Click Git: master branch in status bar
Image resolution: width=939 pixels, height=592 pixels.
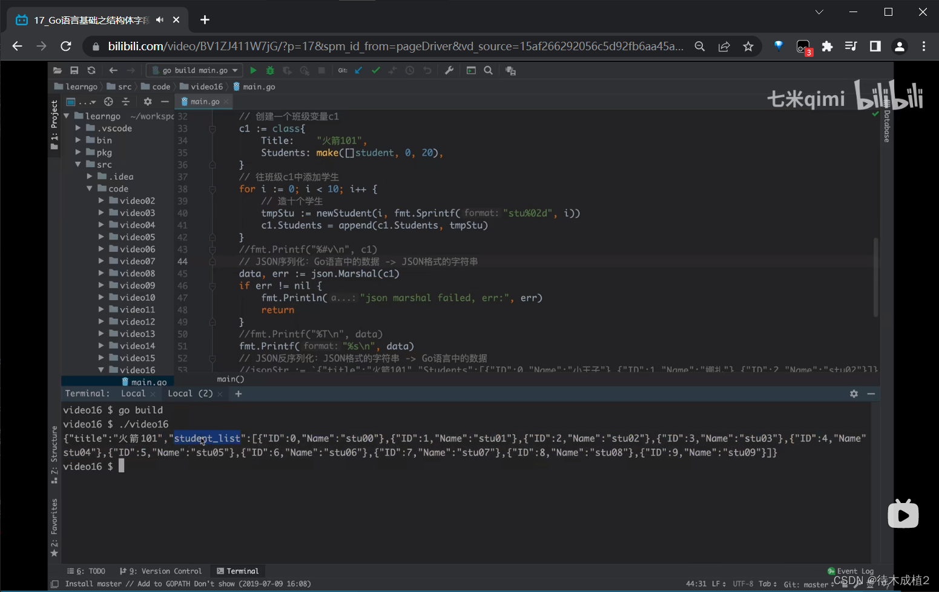(x=809, y=584)
